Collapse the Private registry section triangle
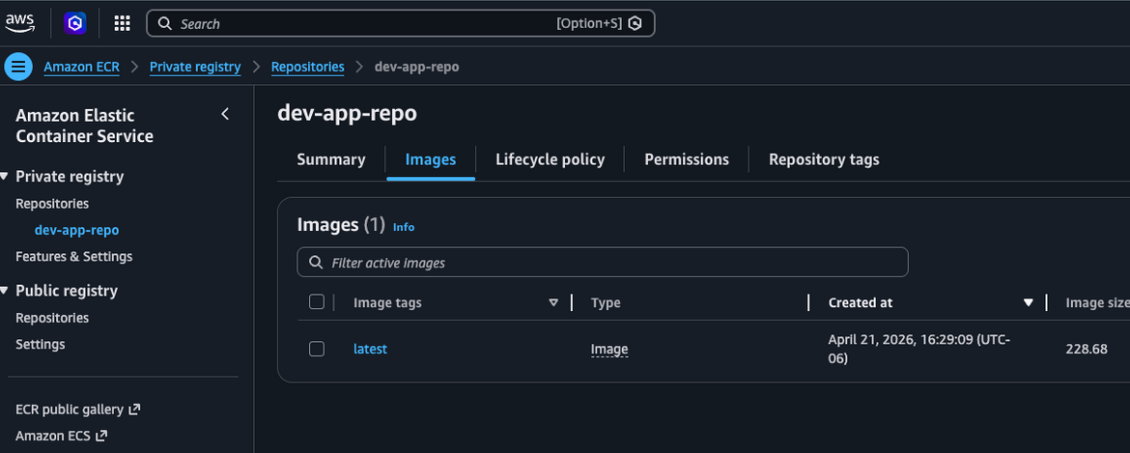Screen dimensions: 1130x453 point(5,177)
